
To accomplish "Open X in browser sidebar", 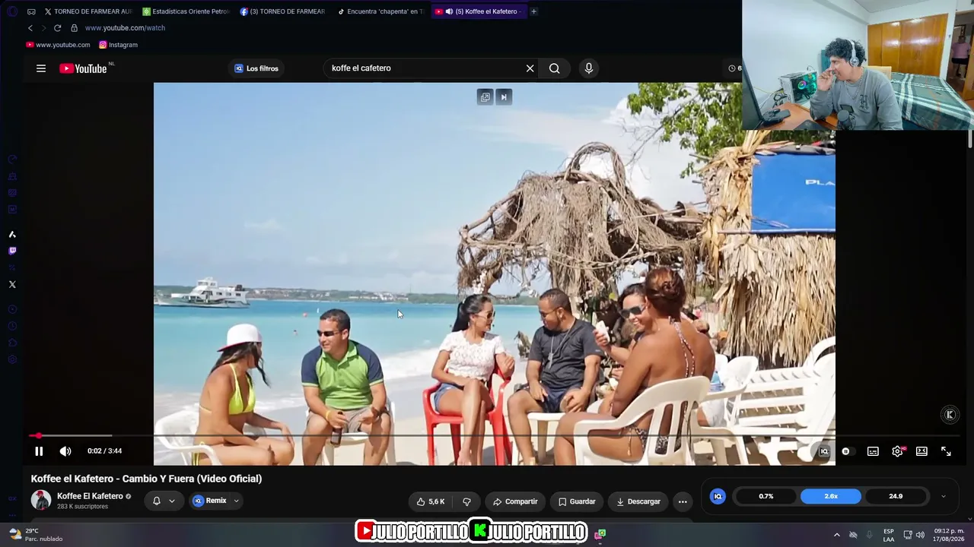I will (x=12, y=284).
